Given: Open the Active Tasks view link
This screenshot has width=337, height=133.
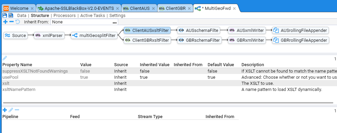Looking at the screenshot, I should tap(92, 16).
